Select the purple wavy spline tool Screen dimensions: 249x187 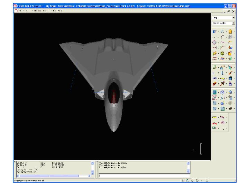(x=222, y=43)
